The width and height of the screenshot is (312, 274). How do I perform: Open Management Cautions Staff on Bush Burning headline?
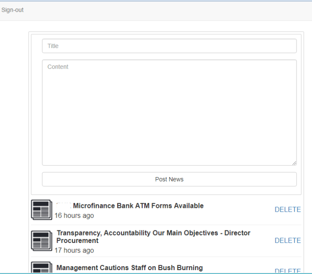pos(129,268)
